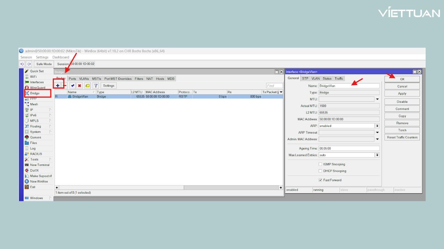Uncheck the Fast Forward checkbox
The width and height of the screenshot is (444, 249).
pos(321,180)
